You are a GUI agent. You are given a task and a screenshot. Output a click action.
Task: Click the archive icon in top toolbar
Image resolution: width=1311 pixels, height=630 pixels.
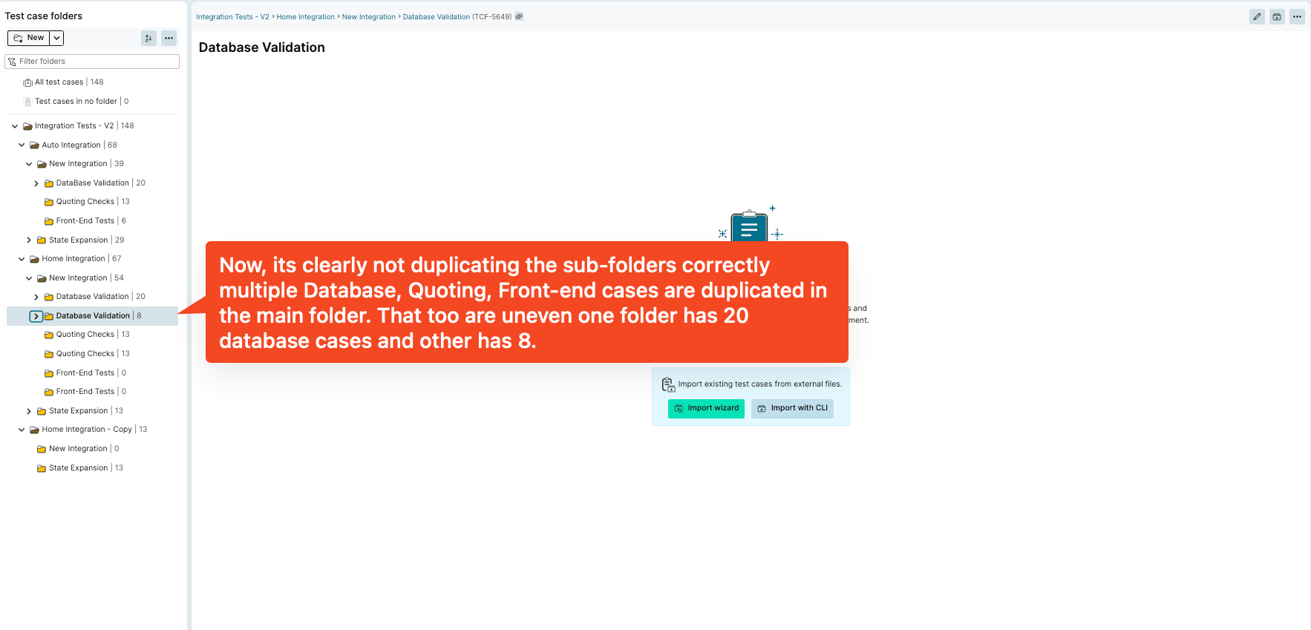click(x=1277, y=16)
